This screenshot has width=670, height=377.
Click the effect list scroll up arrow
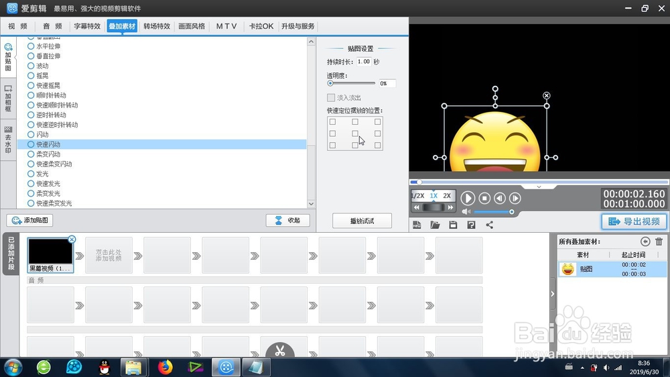tap(311, 42)
